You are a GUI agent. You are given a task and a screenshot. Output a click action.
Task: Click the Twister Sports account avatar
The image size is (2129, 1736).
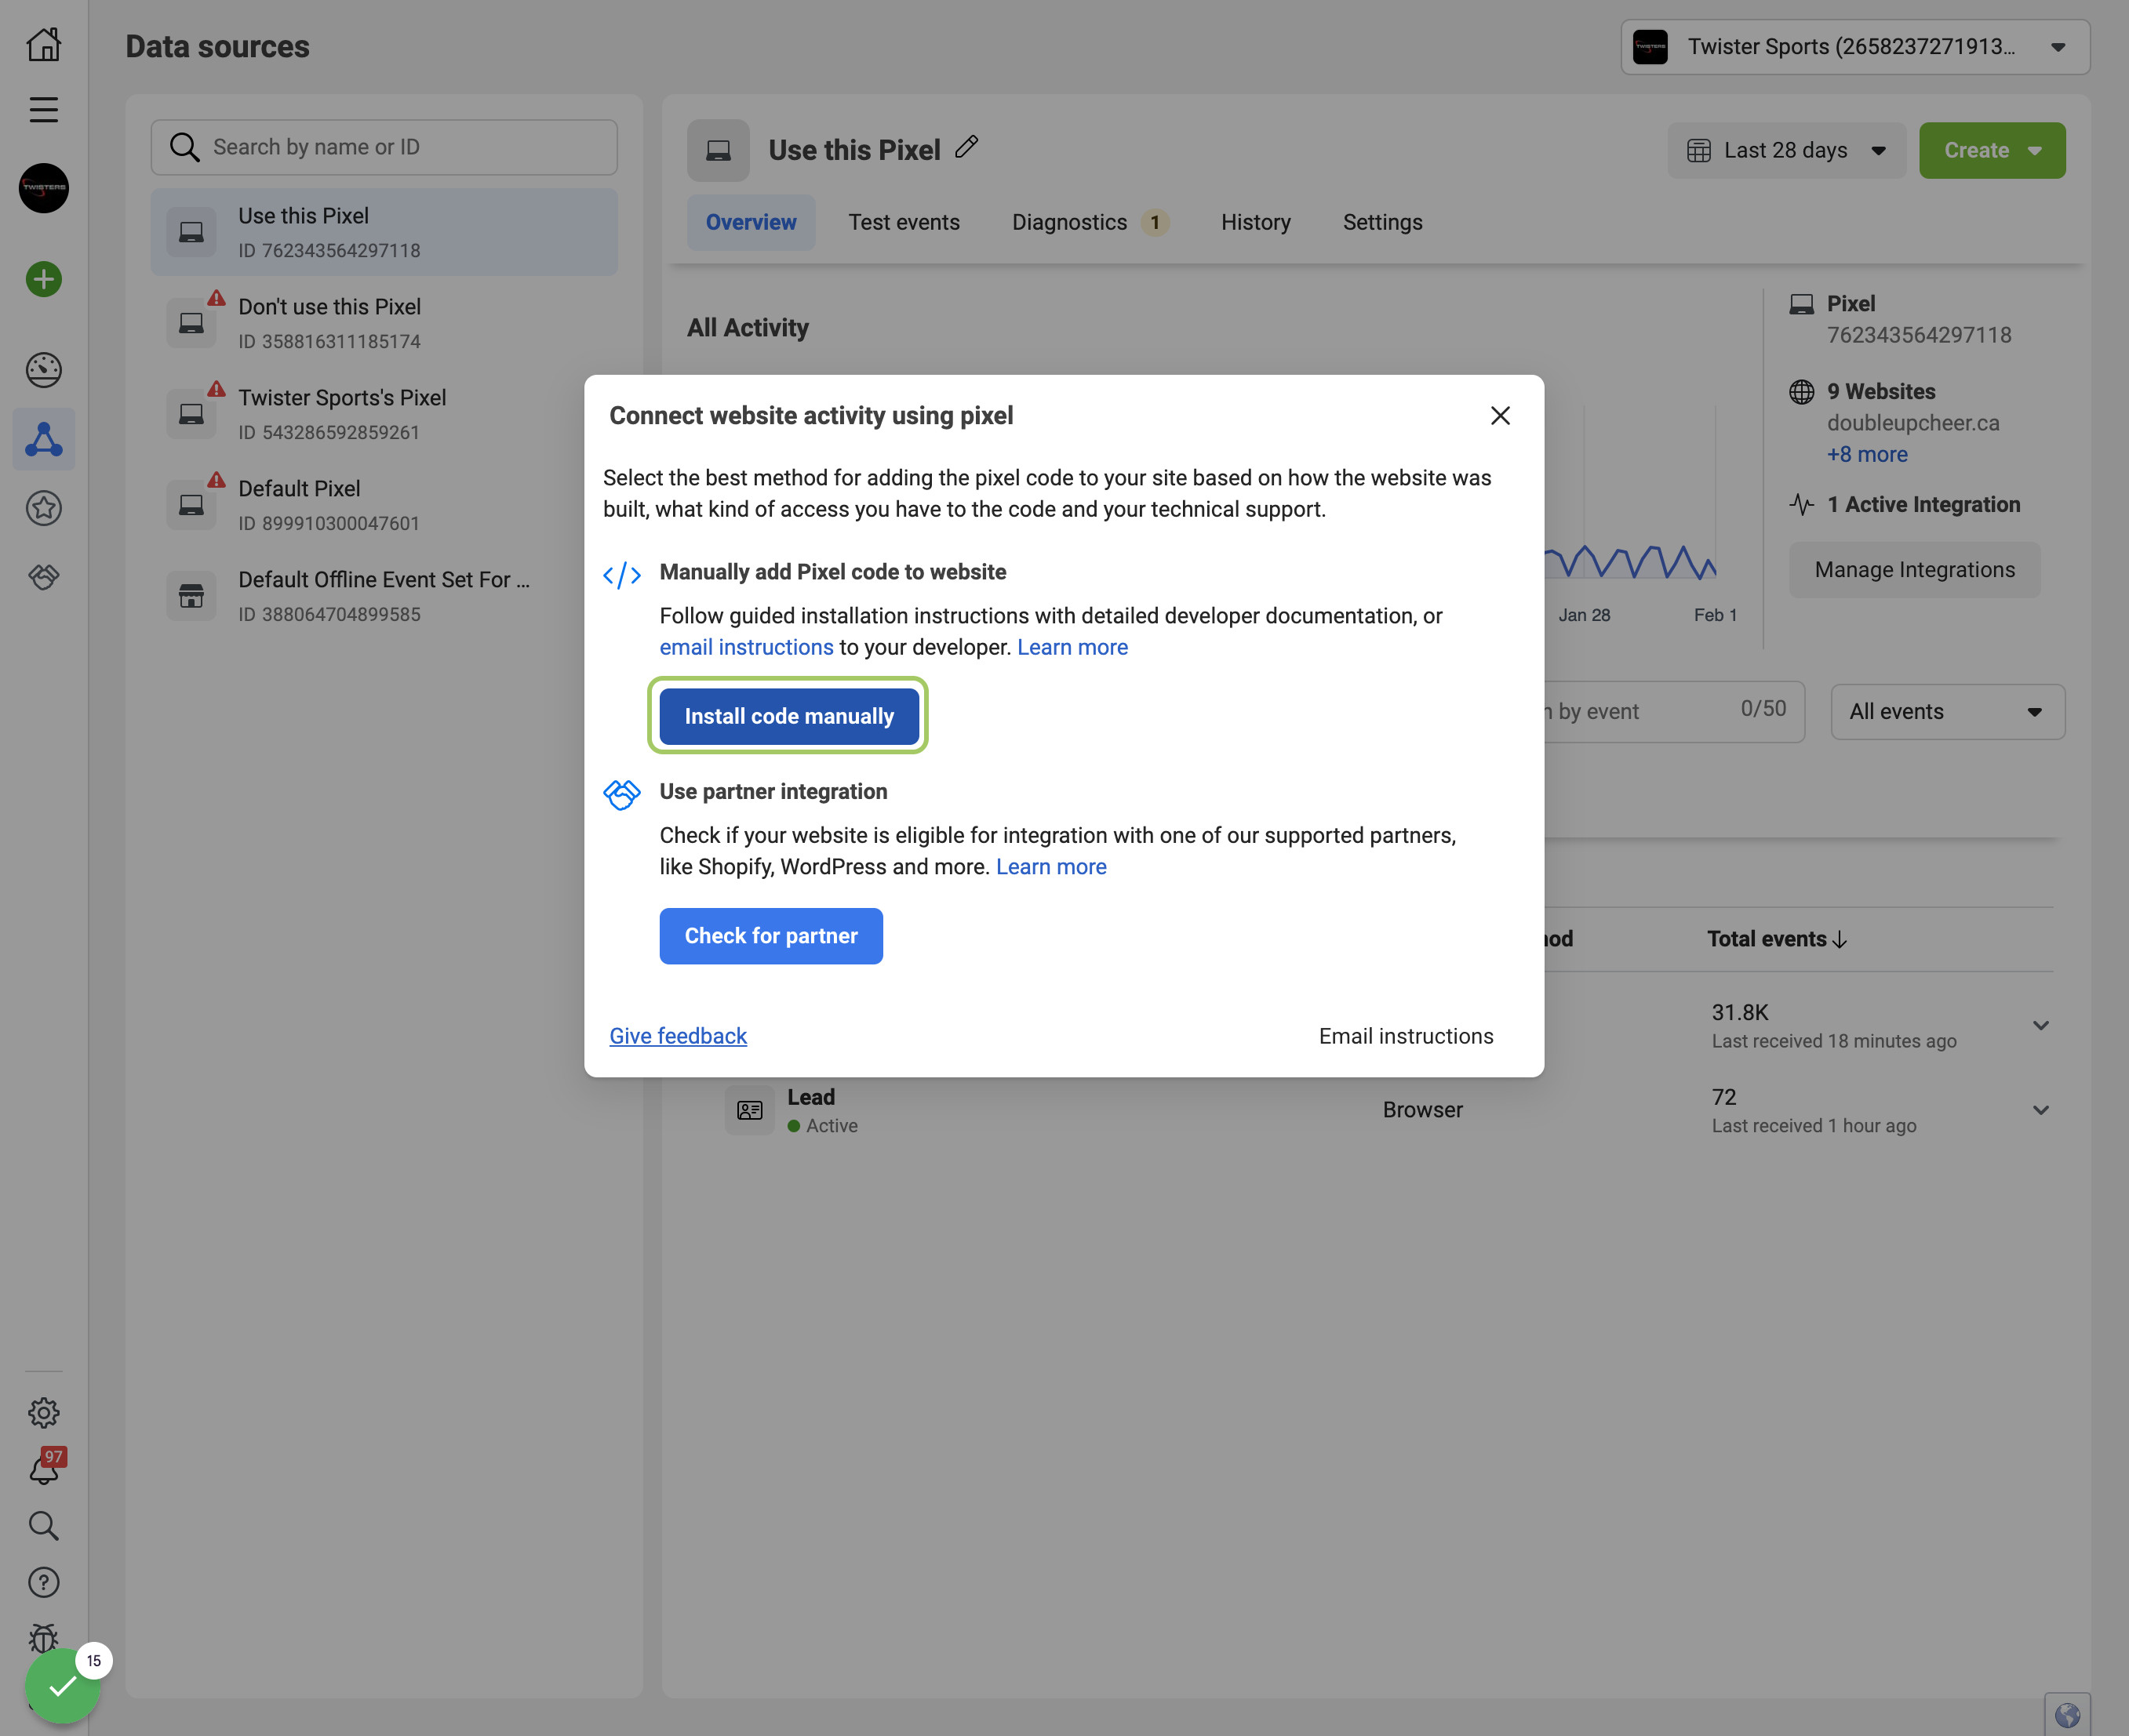(x=43, y=188)
